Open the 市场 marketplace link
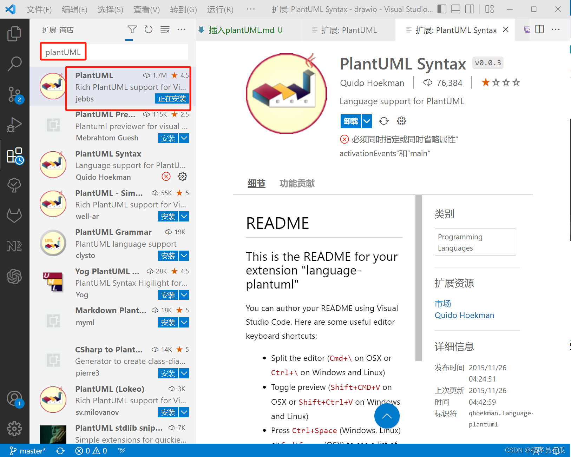Viewport: 571px width, 457px height. pyautogui.click(x=443, y=304)
